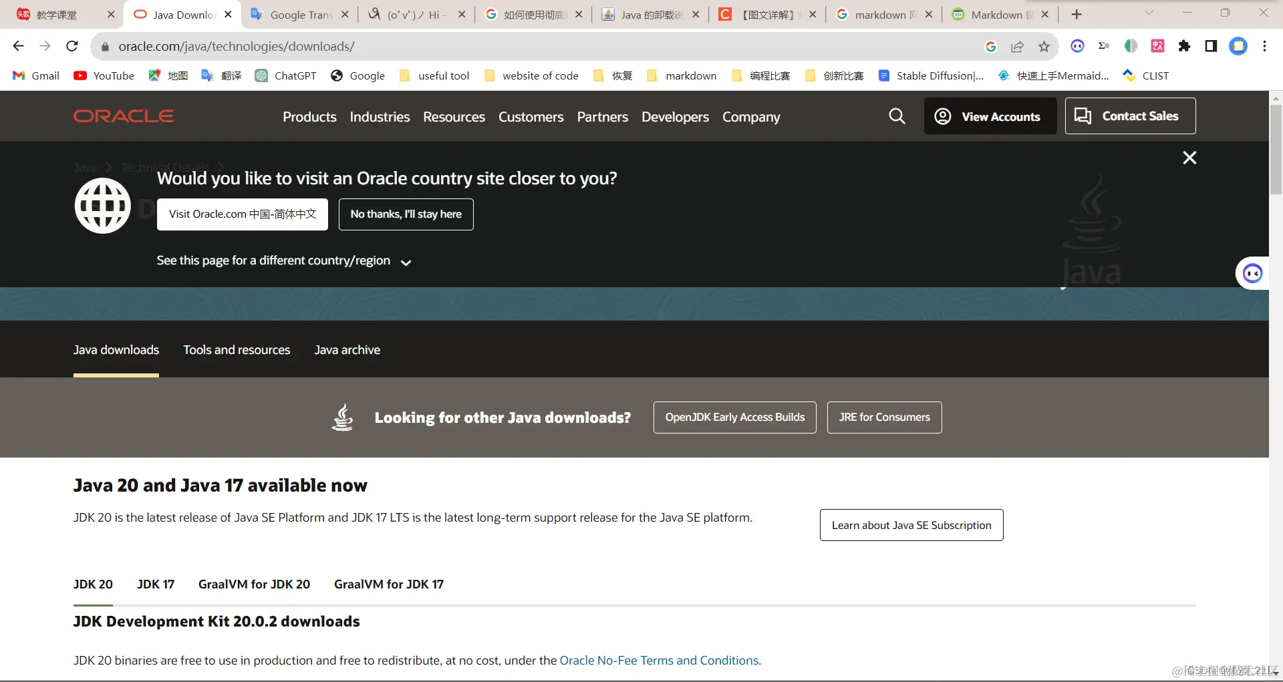
Task: Click No thanks, I'll stay here
Action: 406,214
